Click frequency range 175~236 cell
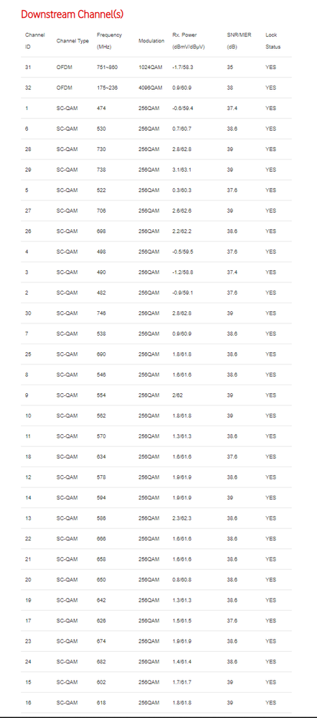317x718 pixels. click(x=108, y=88)
